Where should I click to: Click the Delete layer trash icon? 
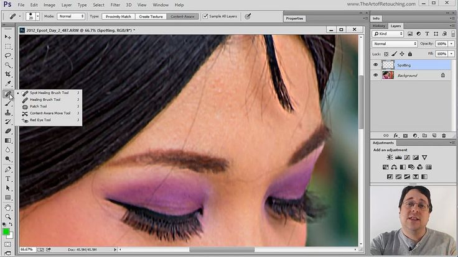tap(444, 135)
